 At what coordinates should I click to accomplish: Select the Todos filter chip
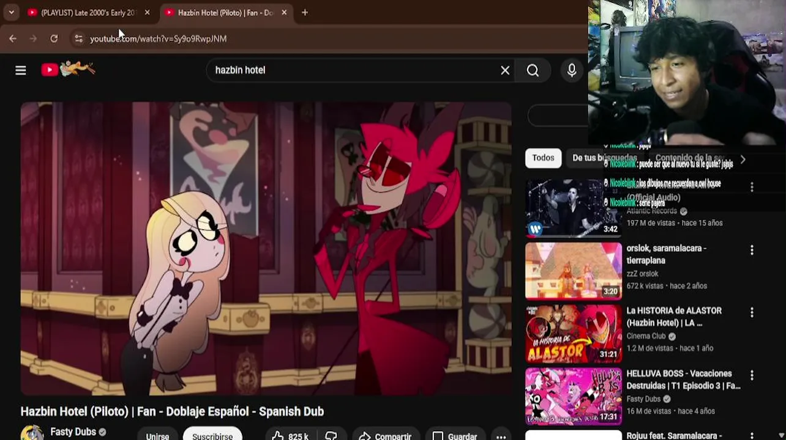543,158
